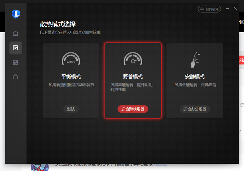244x171 pixels.
Task: Minimize the cooling mode window
Action: click(228, 9)
